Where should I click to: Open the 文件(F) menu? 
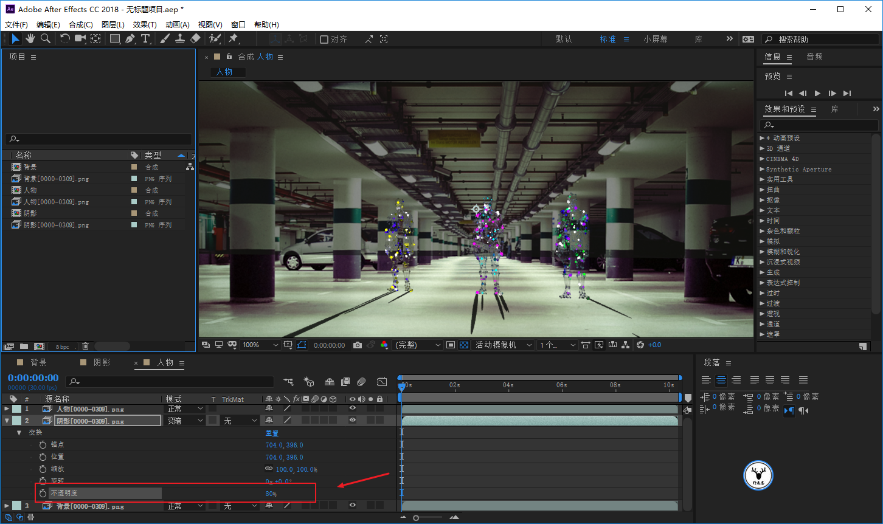[x=16, y=25]
